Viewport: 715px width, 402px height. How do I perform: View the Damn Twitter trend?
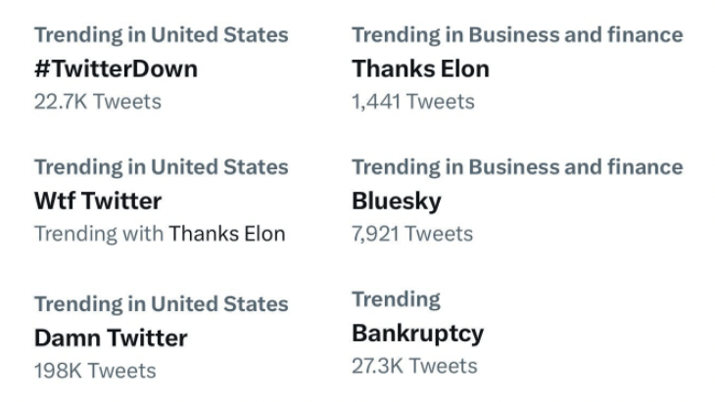click(111, 337)
